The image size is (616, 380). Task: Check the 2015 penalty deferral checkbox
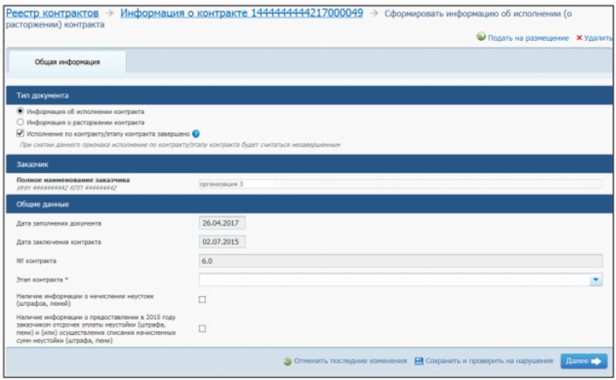tap(202, 328)
